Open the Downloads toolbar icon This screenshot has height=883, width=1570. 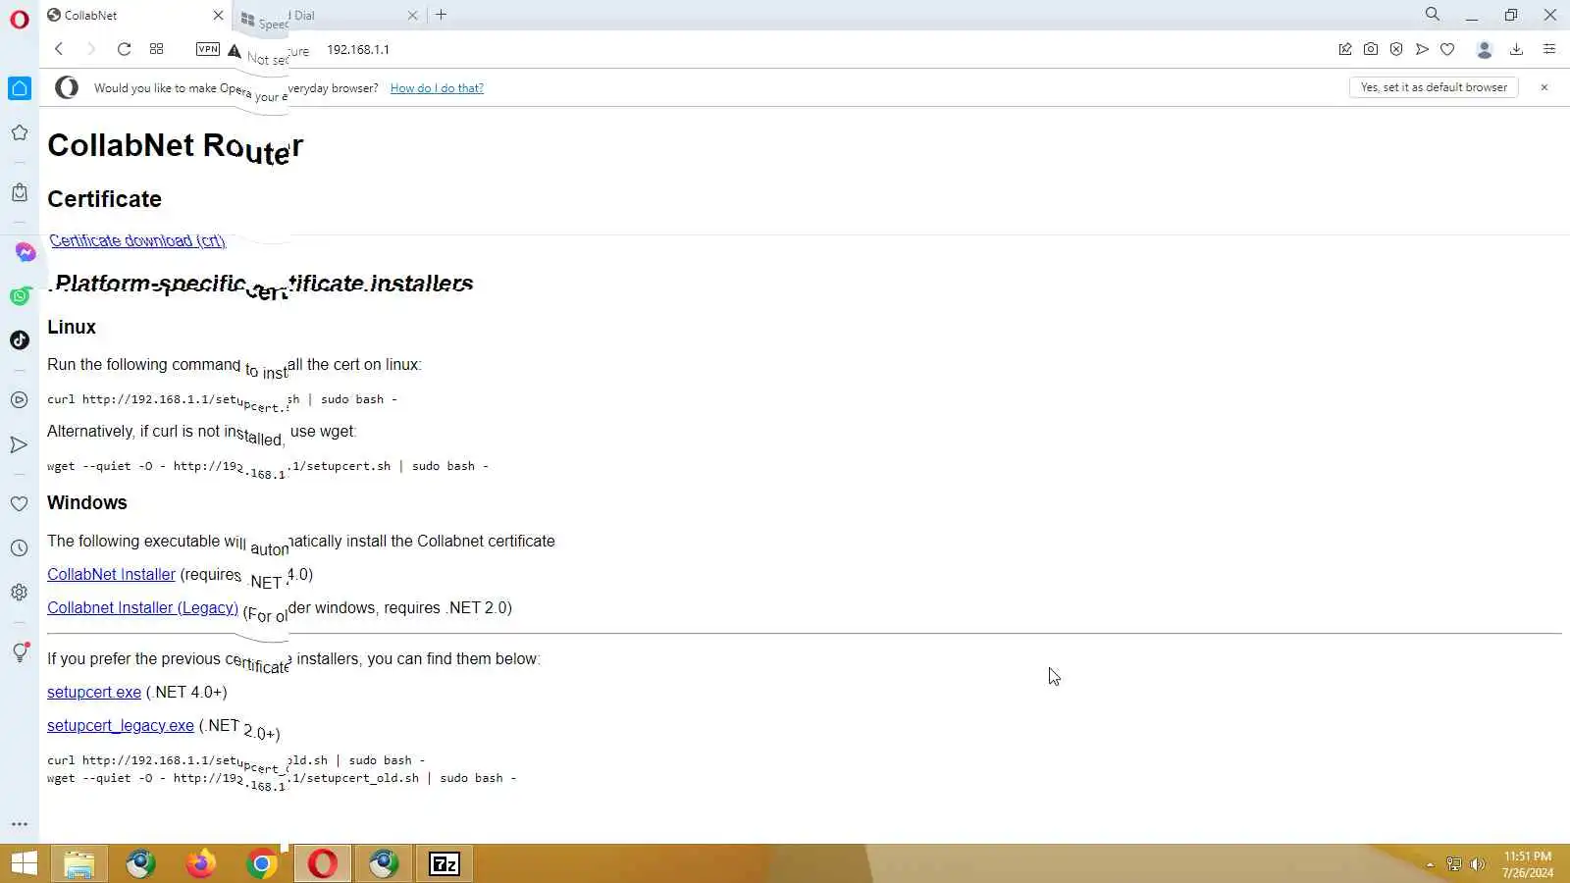point(1516,49)
